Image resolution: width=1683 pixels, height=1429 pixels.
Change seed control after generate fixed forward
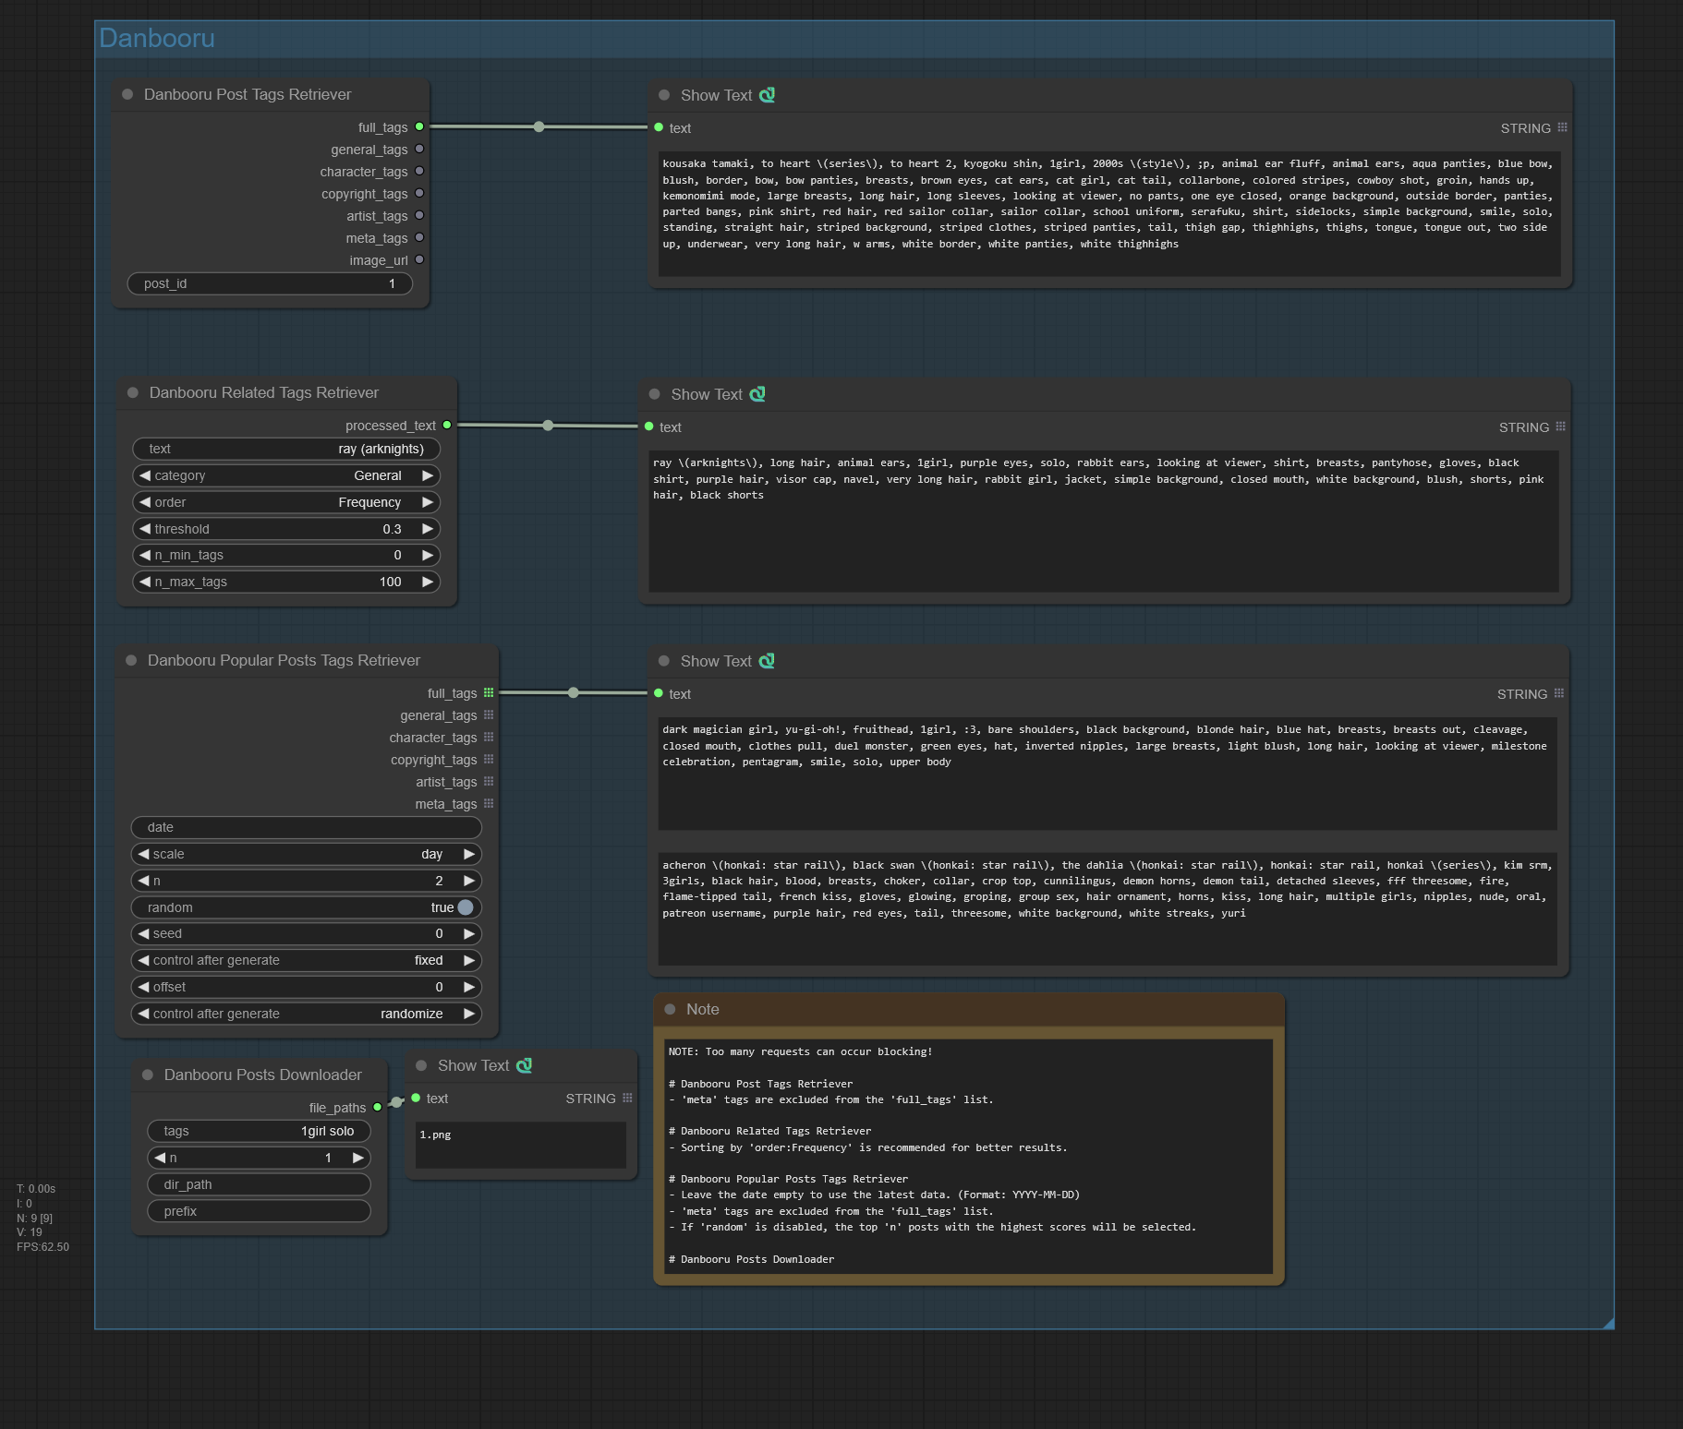469,960
